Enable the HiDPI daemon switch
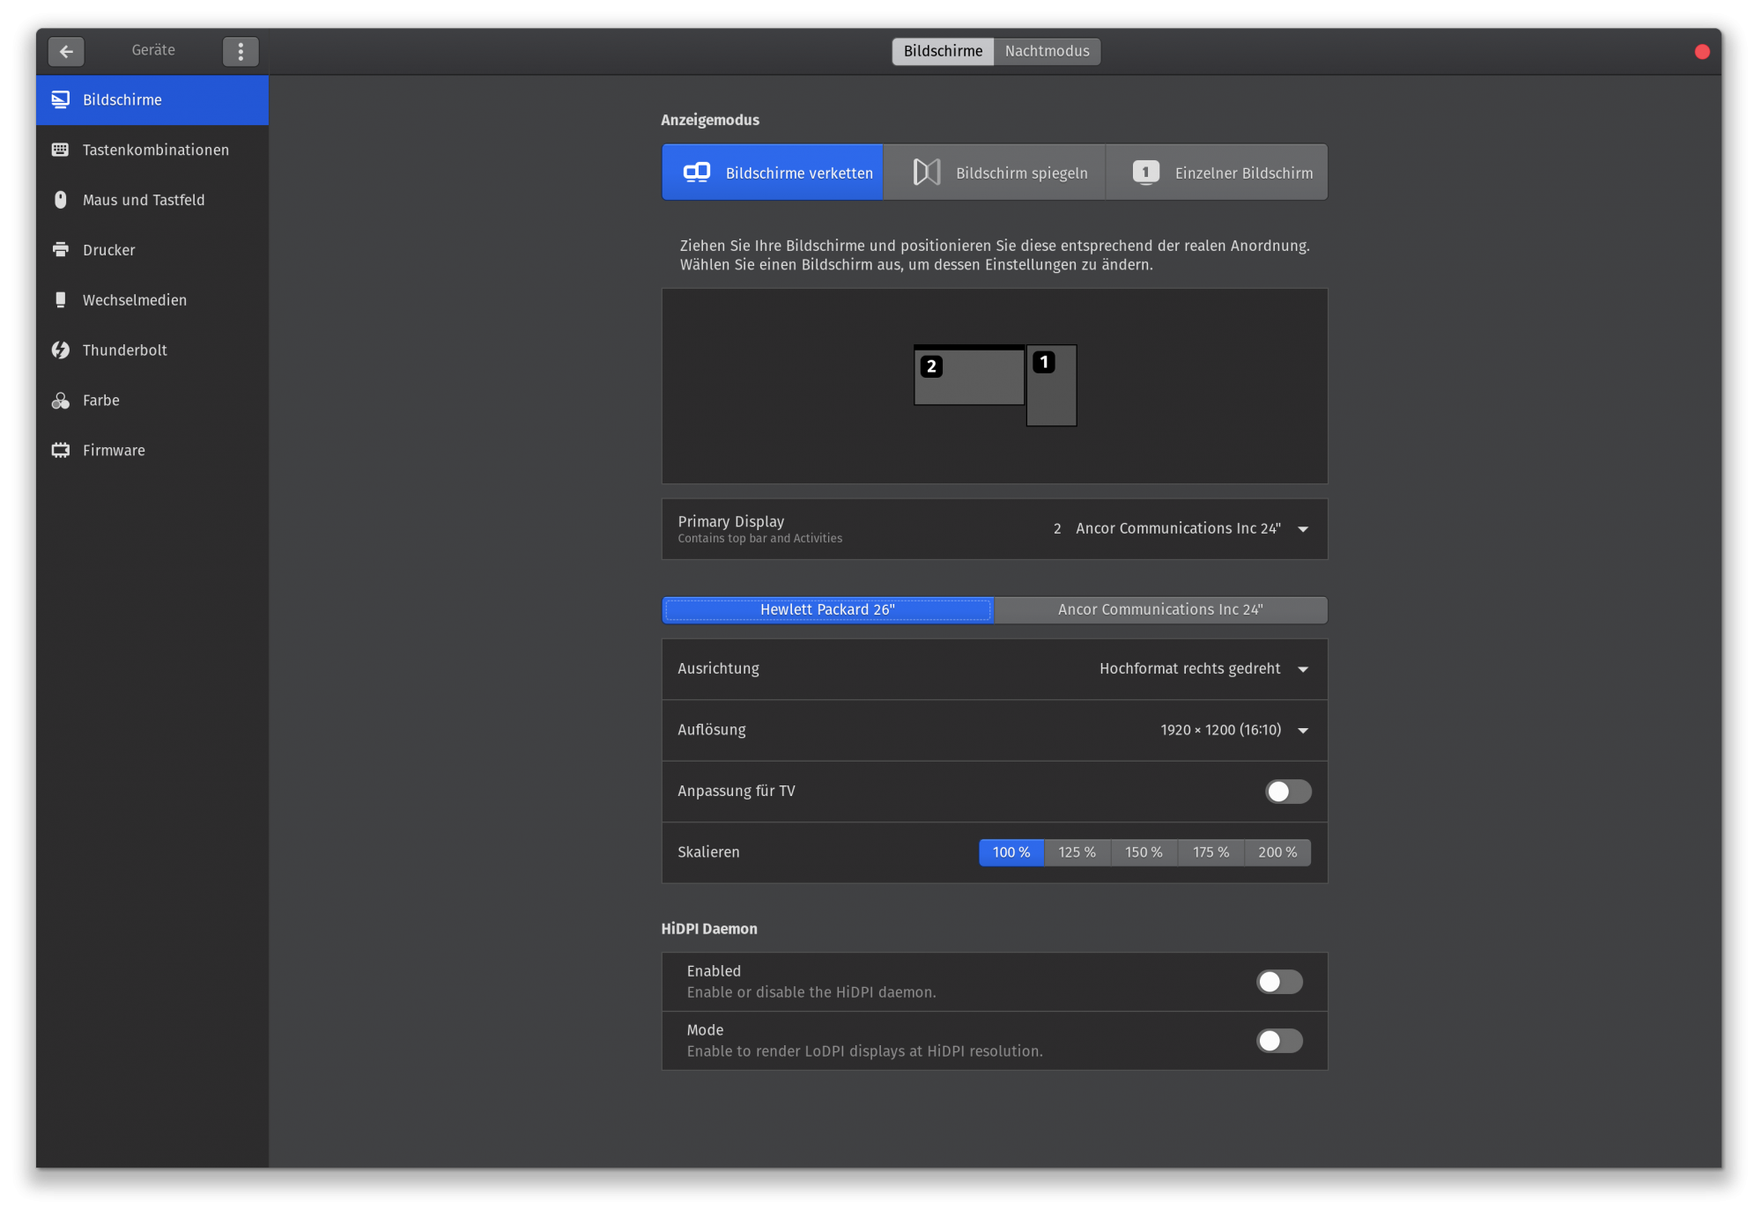The width and height of the screenshot is (1762, 1216). 1279,982
